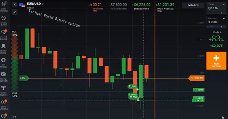Viewport: 228px width, 119px height.
Task: Click the Profit info icon
Action: (221, 32)
